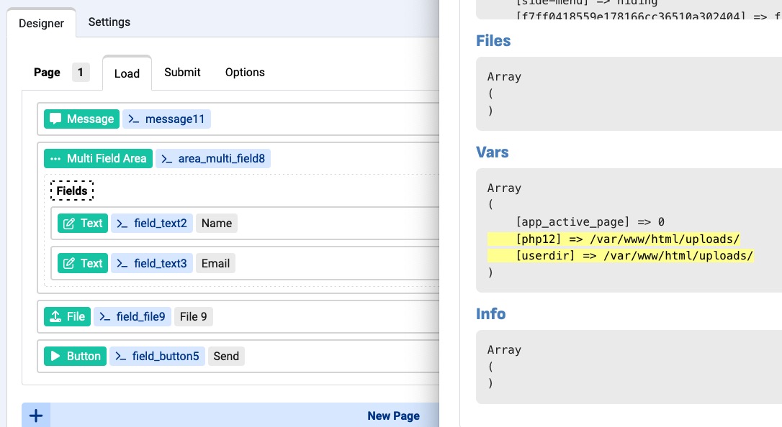
Task: Click the Name label tag
Action: point(217,223)
